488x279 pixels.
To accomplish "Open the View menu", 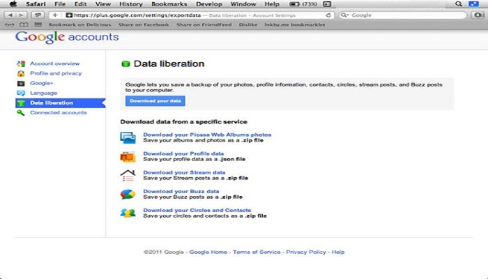I will [x=103, y=4].
